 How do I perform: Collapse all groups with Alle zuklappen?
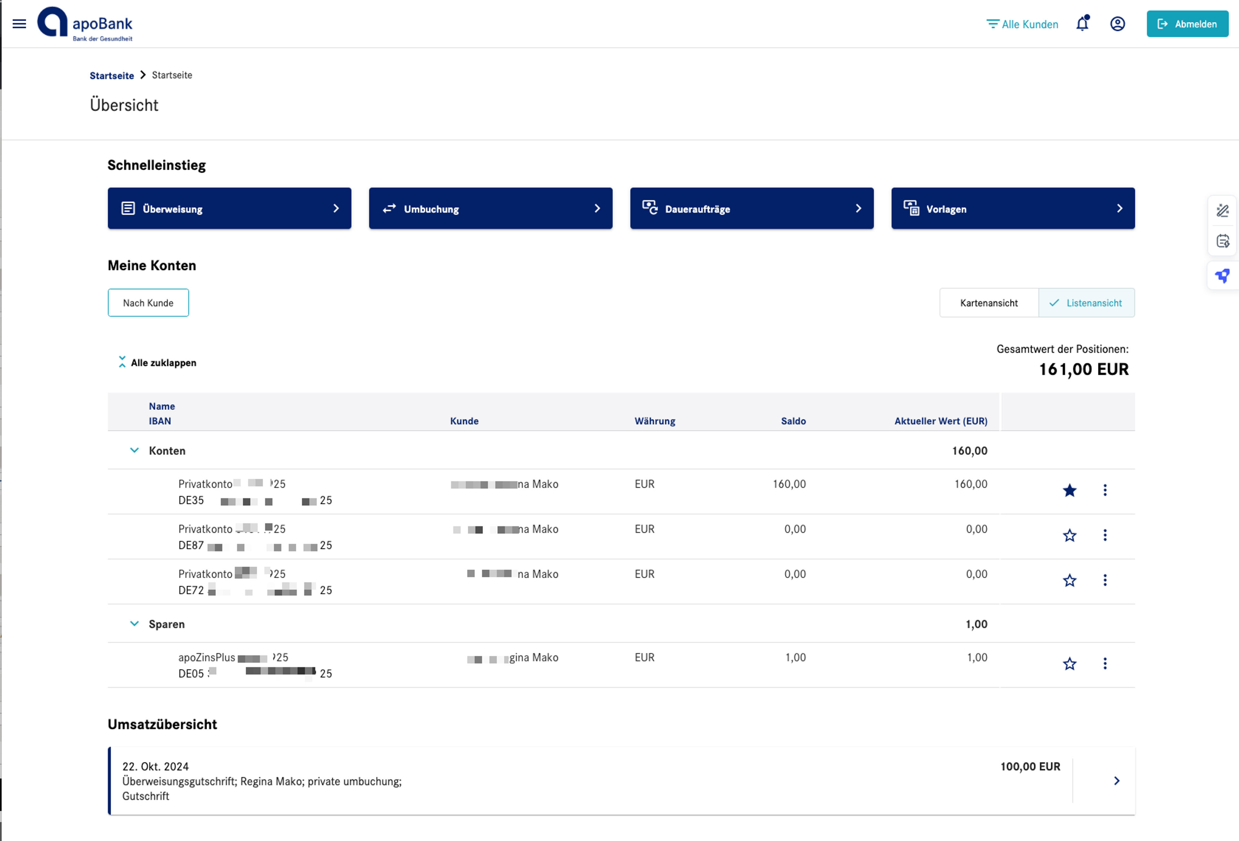157,362
